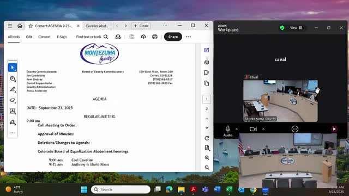Open the print icon in Acrobat toolbar
349x196 pixels.
coord(155,36)
